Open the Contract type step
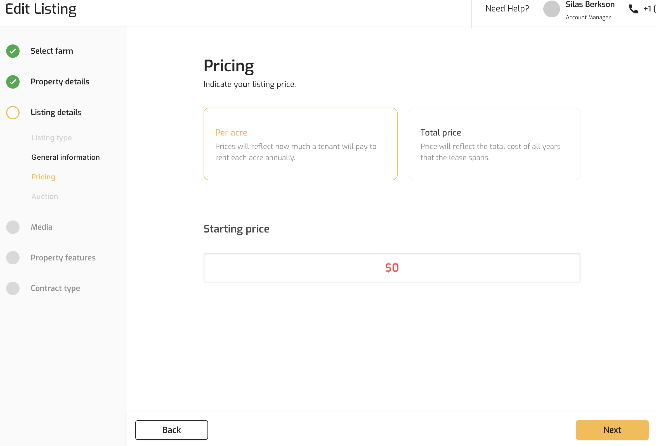 (55, 288)
